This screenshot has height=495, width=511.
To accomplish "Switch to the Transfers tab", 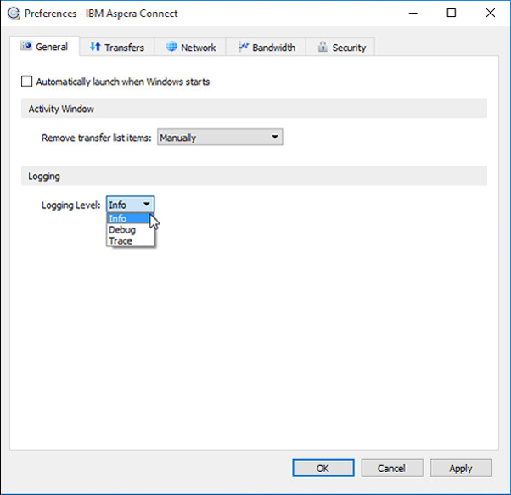I will click(117, 48).
